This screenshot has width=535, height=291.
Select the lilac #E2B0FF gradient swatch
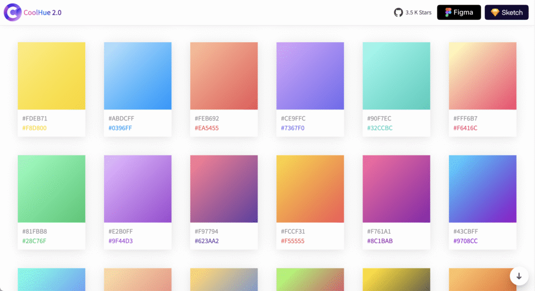[137, 189]
